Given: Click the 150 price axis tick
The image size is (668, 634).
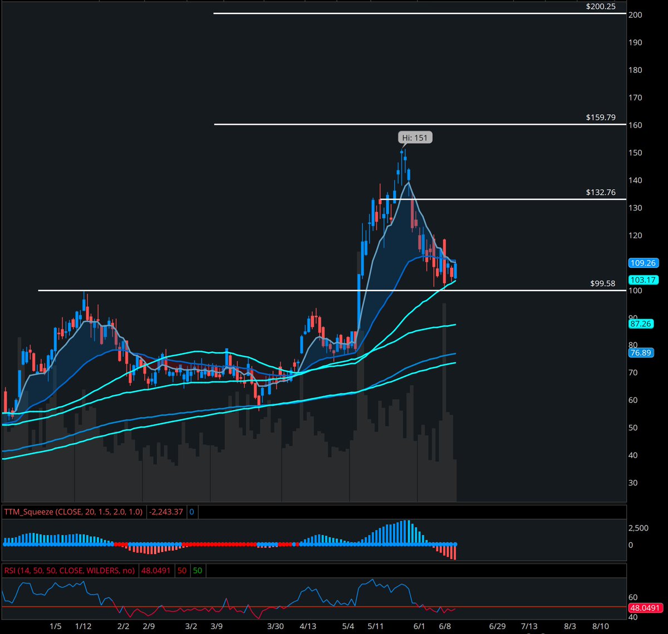Looking at the screenshot, I should coord(636,153).
